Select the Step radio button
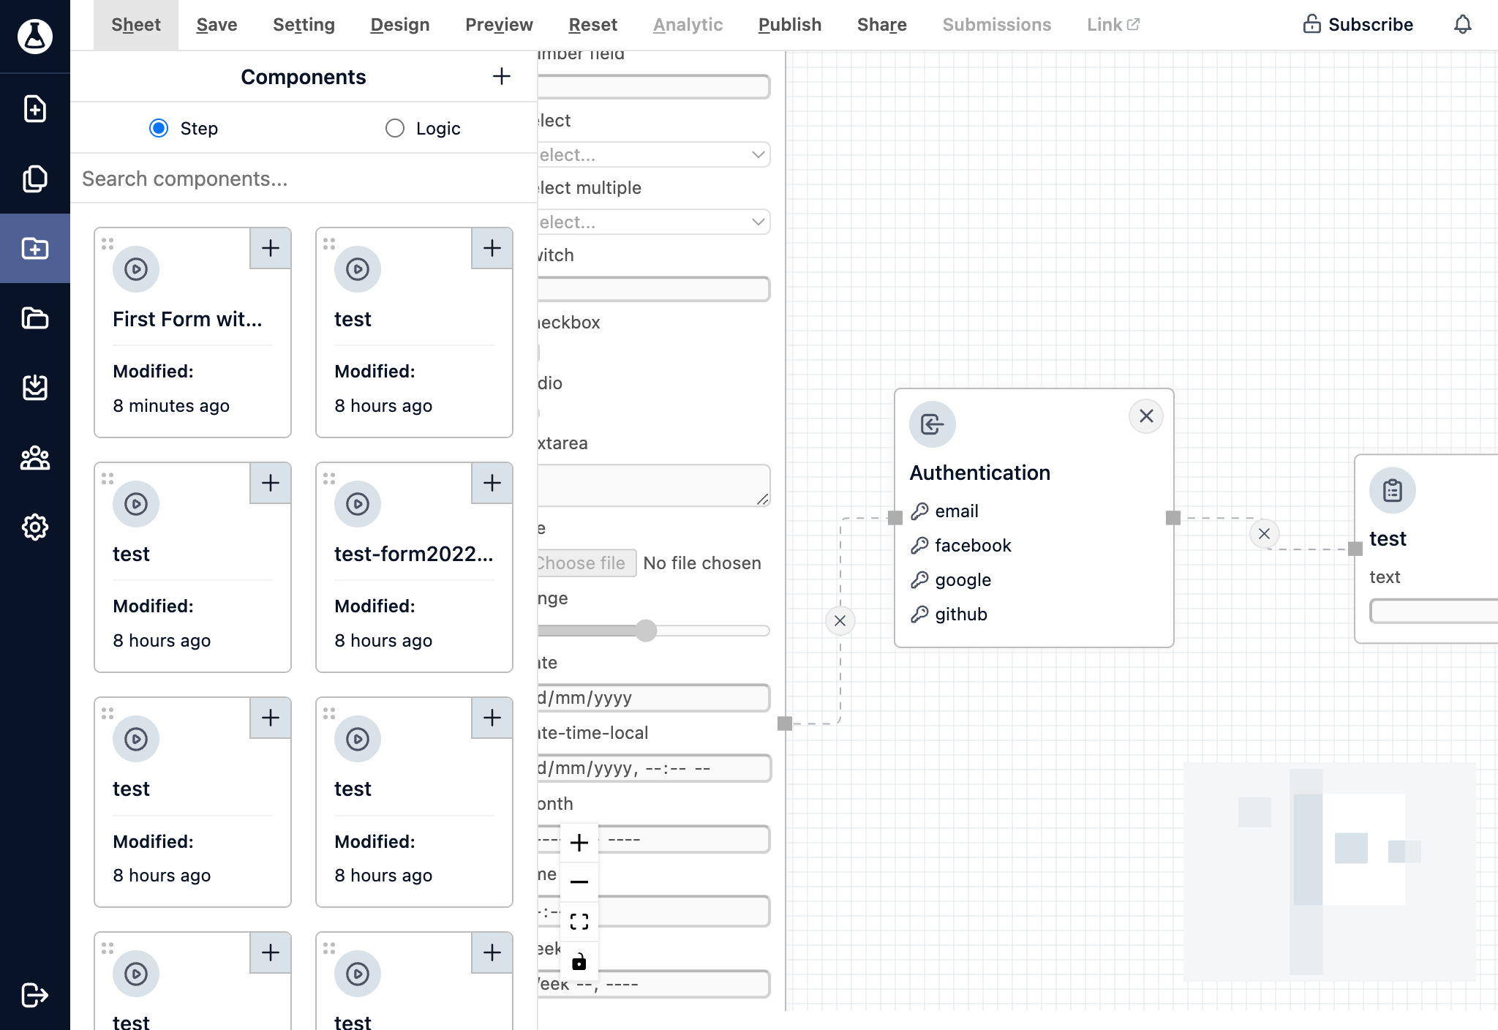The image size is (1498, 1030). tap(159, 128)
